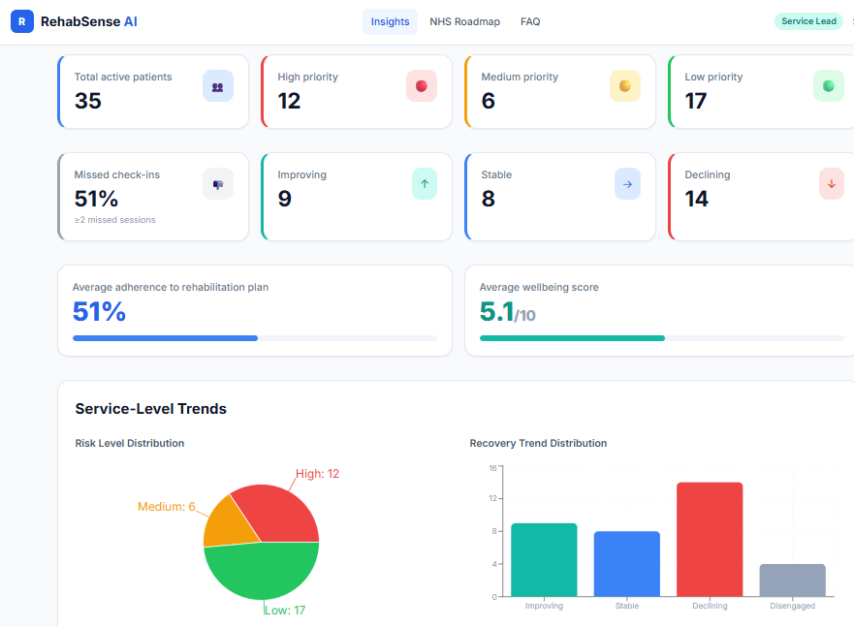Screen dimensions: 854x627
Task: Click the Missed check-ins 51% value
Action: tap(96, 199)
